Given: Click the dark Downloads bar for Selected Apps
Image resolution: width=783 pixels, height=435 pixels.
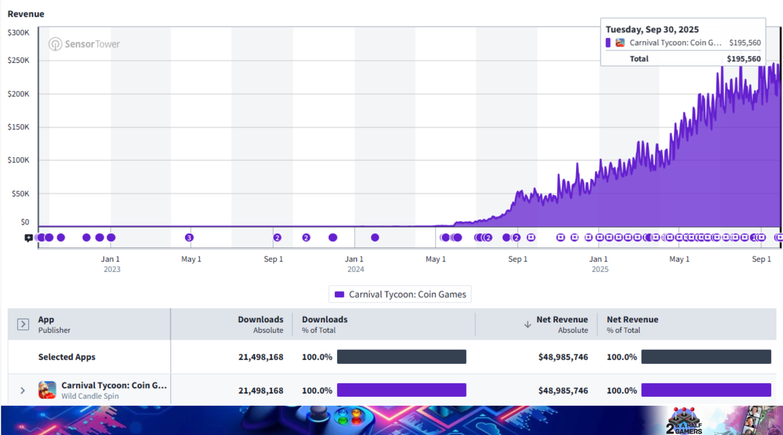Looking at the screenshot, I should pyautogui.click(x=402, y=357).
